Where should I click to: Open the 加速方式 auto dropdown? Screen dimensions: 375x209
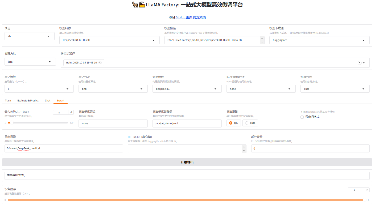(335, 89)
